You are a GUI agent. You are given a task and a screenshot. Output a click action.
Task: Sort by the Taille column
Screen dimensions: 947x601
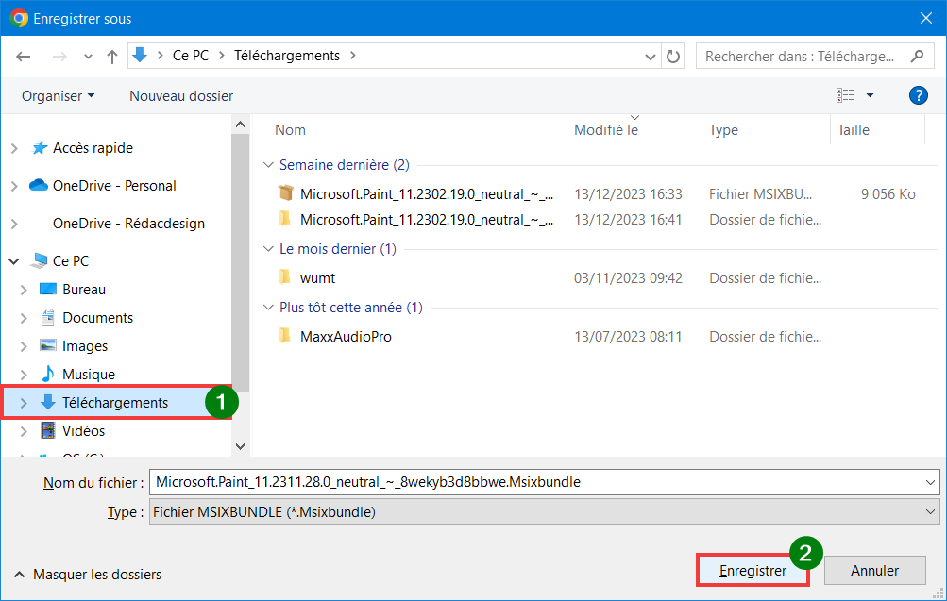[853, 130]
